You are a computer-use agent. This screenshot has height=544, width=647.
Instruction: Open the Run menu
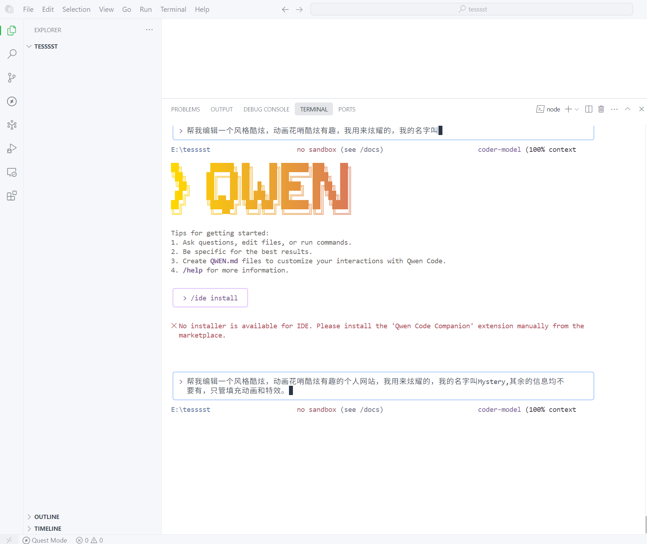pos(146,9)
